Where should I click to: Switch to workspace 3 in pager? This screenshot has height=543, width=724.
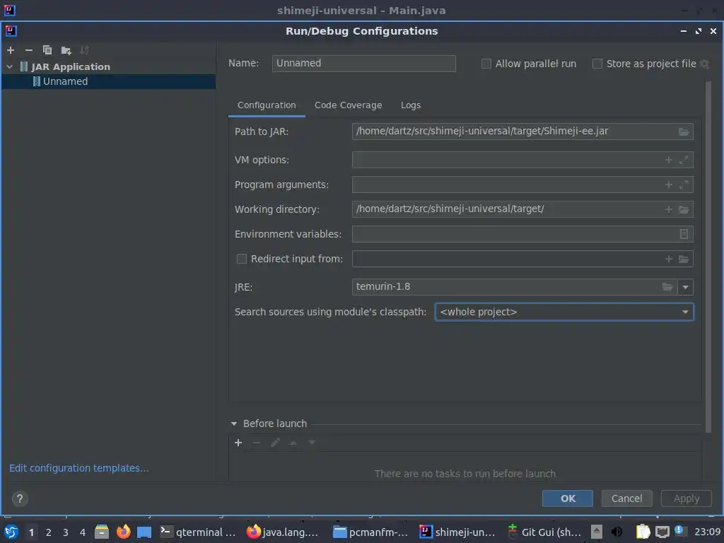(x=65, y=532)
